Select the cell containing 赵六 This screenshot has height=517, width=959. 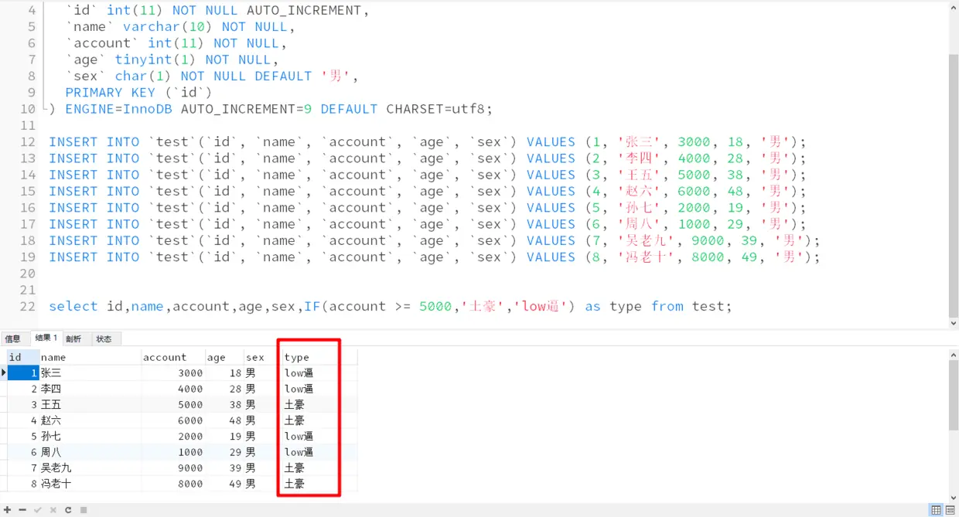click(x=90, y=420)
